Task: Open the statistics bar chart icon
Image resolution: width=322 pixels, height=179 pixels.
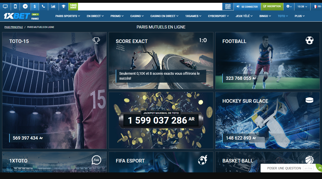Action: pyautogui.click(x=53, y=6)
